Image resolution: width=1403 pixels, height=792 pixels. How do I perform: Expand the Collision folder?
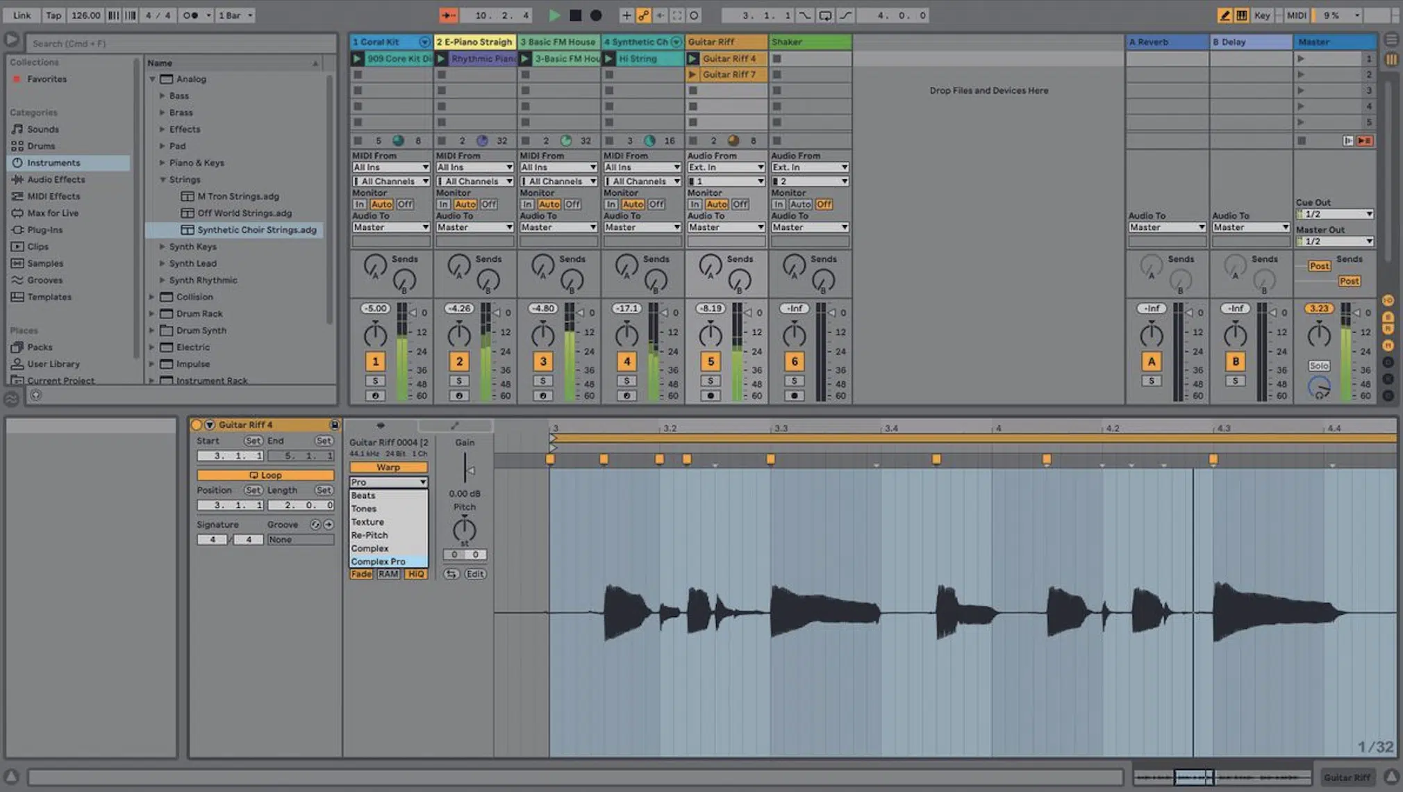[x=151, y=297]
